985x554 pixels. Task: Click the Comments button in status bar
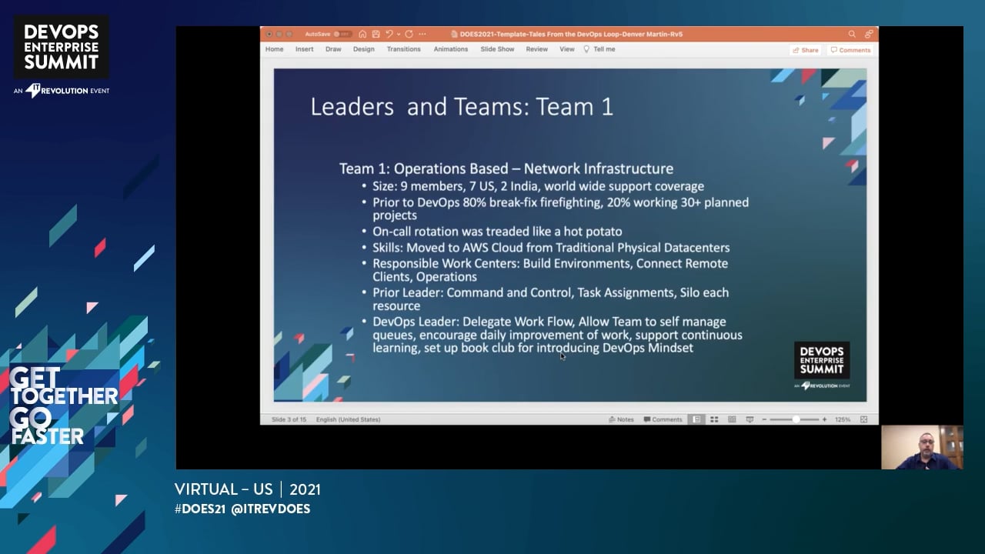point(663,419)
